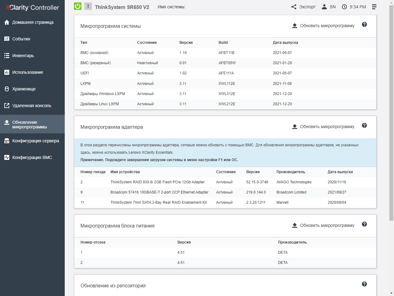
Task: Click the green power status icon
Action: point(78,6)
